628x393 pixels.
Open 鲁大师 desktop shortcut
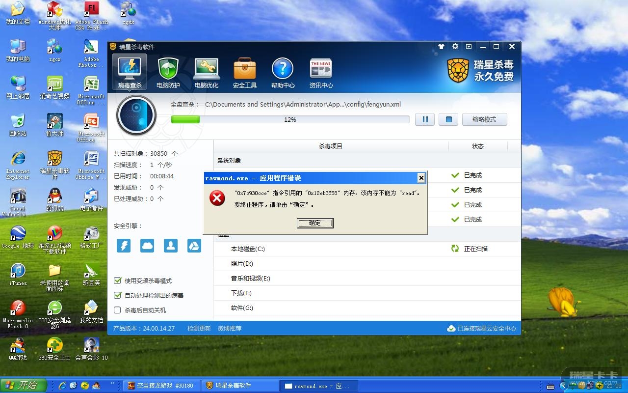54,125
